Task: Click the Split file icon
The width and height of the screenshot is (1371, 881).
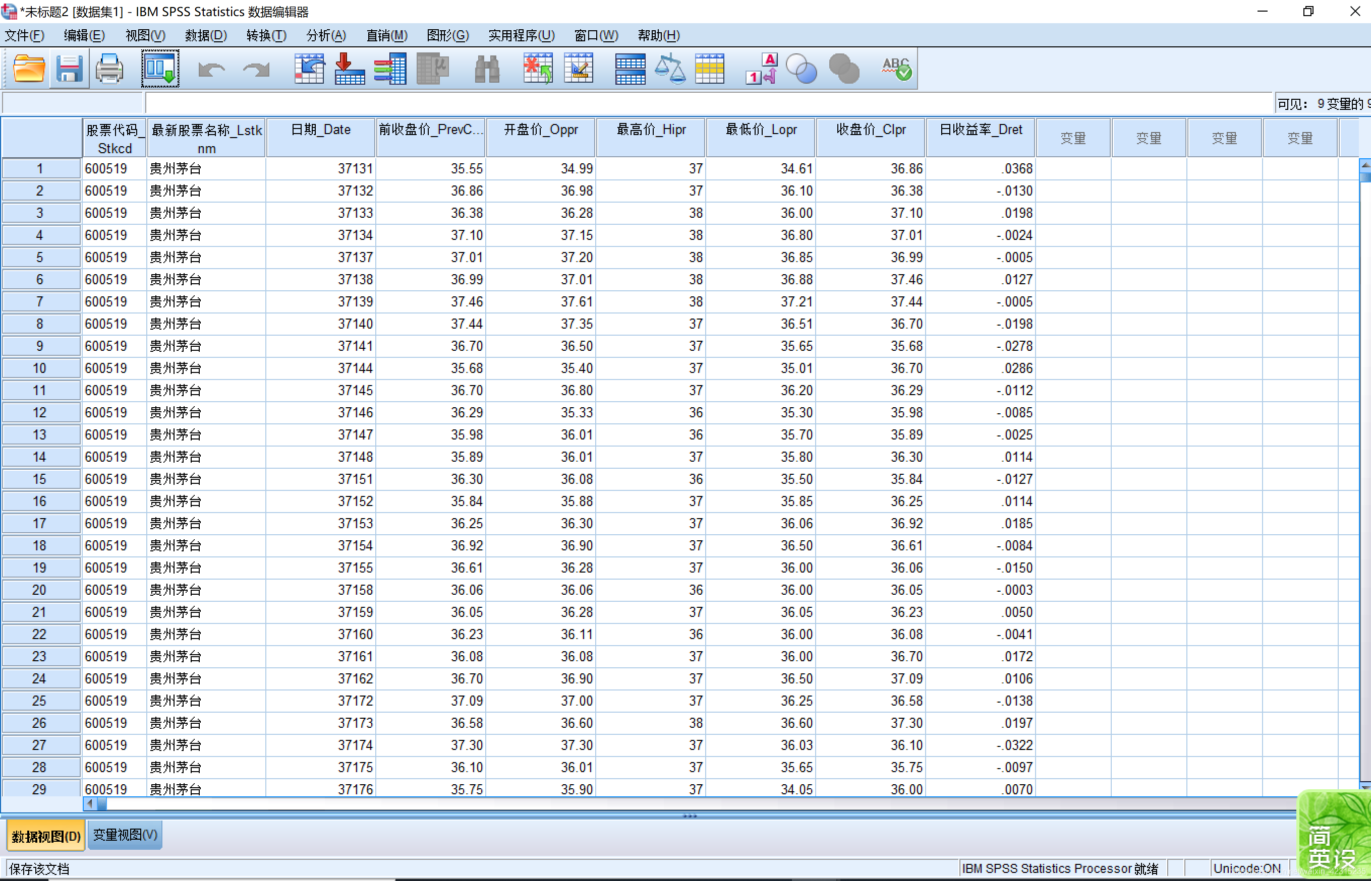Action: pos(630,69)
